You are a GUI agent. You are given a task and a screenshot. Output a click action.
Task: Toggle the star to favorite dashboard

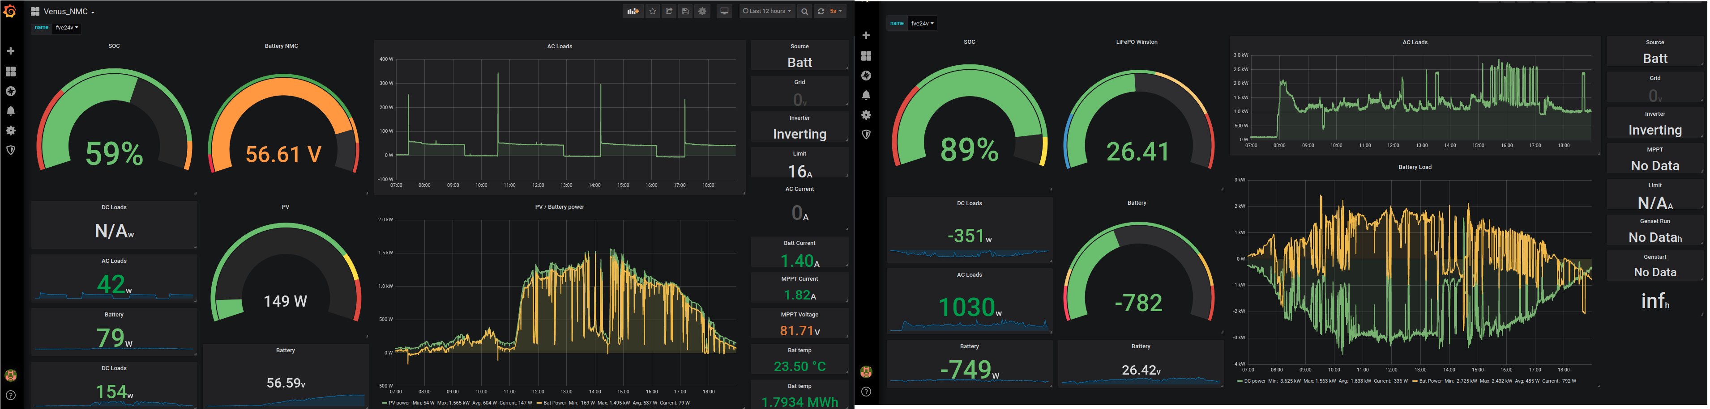[x=653, y=11]
